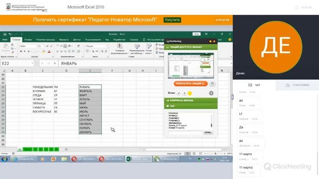Switch to Normal view in status bar
319x179 pixels.
[x=187, y=154]
